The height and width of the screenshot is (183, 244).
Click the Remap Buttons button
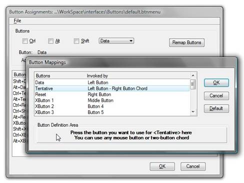186,43
